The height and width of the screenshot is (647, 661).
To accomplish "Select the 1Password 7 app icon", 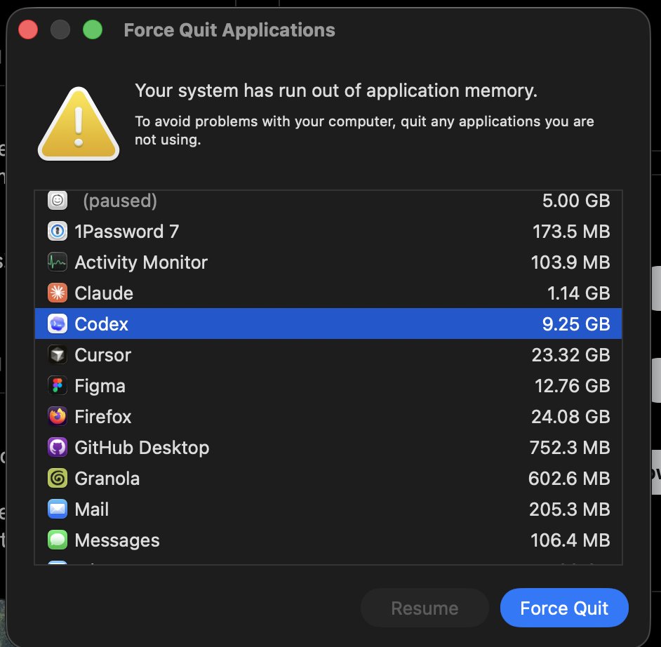I will click(58, 231).
